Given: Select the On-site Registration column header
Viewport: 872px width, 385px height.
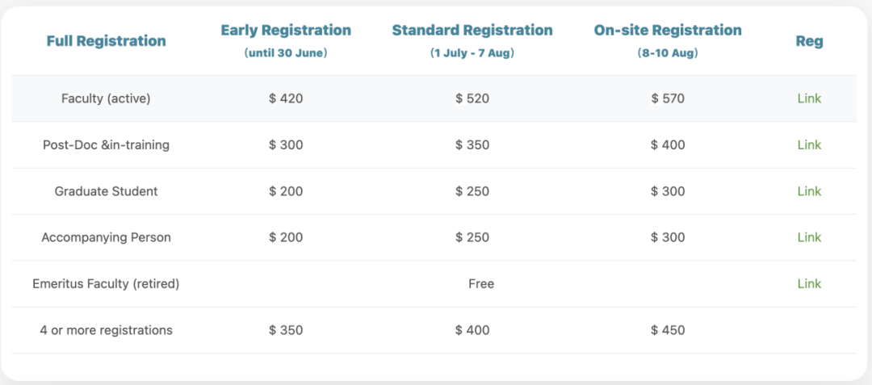Looking at the screenshot, I should coord(668,31).
